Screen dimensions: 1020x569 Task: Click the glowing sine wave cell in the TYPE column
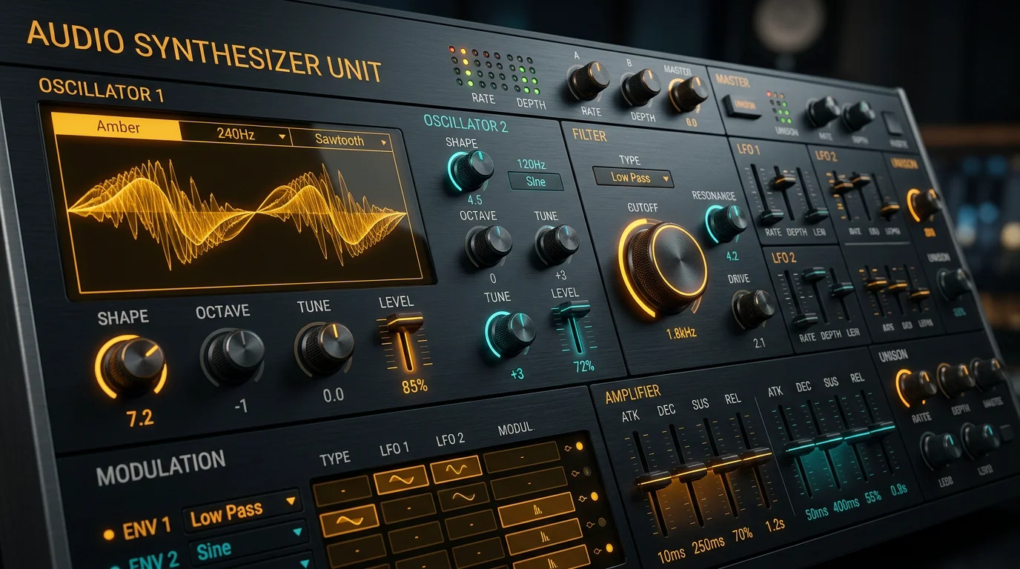point(348,522)
